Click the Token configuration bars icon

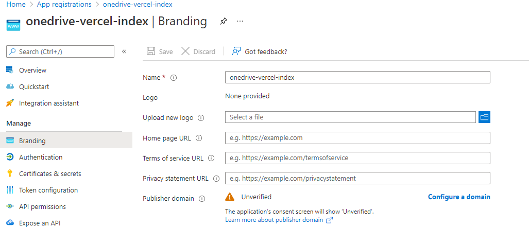(x=10, y=190)
